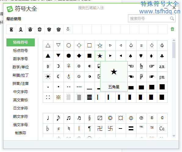Click the 搜索符号 search field
182x152 pixels.
click(x=152, y=18)
